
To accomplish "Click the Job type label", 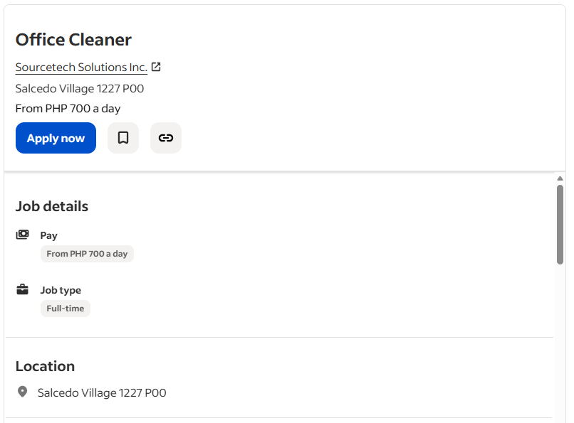I will pyautogui.click(x=61, y=290).
